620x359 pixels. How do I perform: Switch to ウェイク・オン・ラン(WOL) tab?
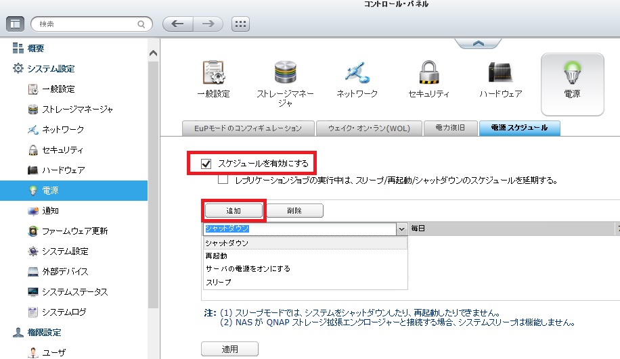coord(369,128)
